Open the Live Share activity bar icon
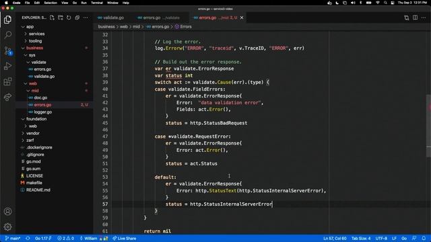431x242 pixels. click(x=7, y=97)
